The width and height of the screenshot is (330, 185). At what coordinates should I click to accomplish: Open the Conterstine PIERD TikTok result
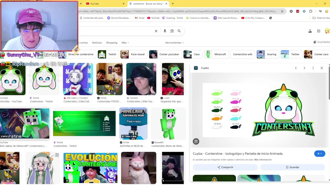click(110, 79)
